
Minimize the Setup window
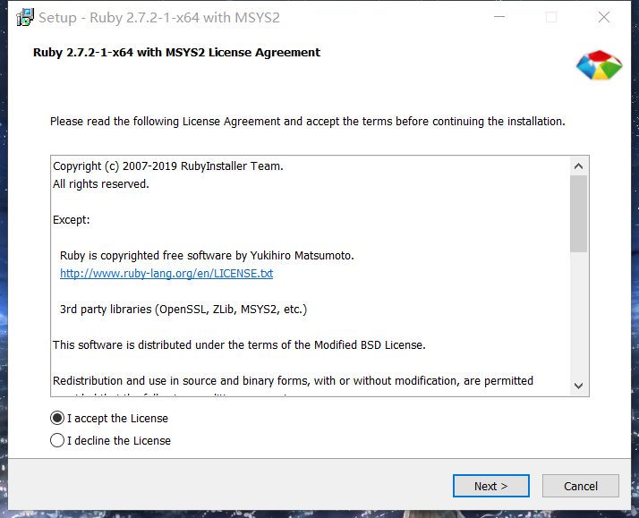[499, 17]
